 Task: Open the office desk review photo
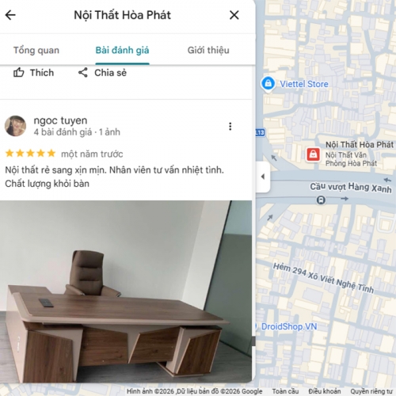click(126, 291)
